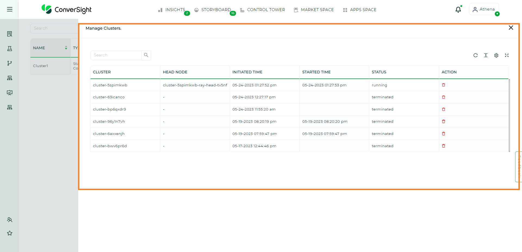
Task: Open the CONTROL TOWER menu item
Action: tap(266, 10)
